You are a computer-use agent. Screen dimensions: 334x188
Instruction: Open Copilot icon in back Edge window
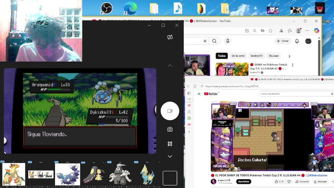click(x=317, y=31)
